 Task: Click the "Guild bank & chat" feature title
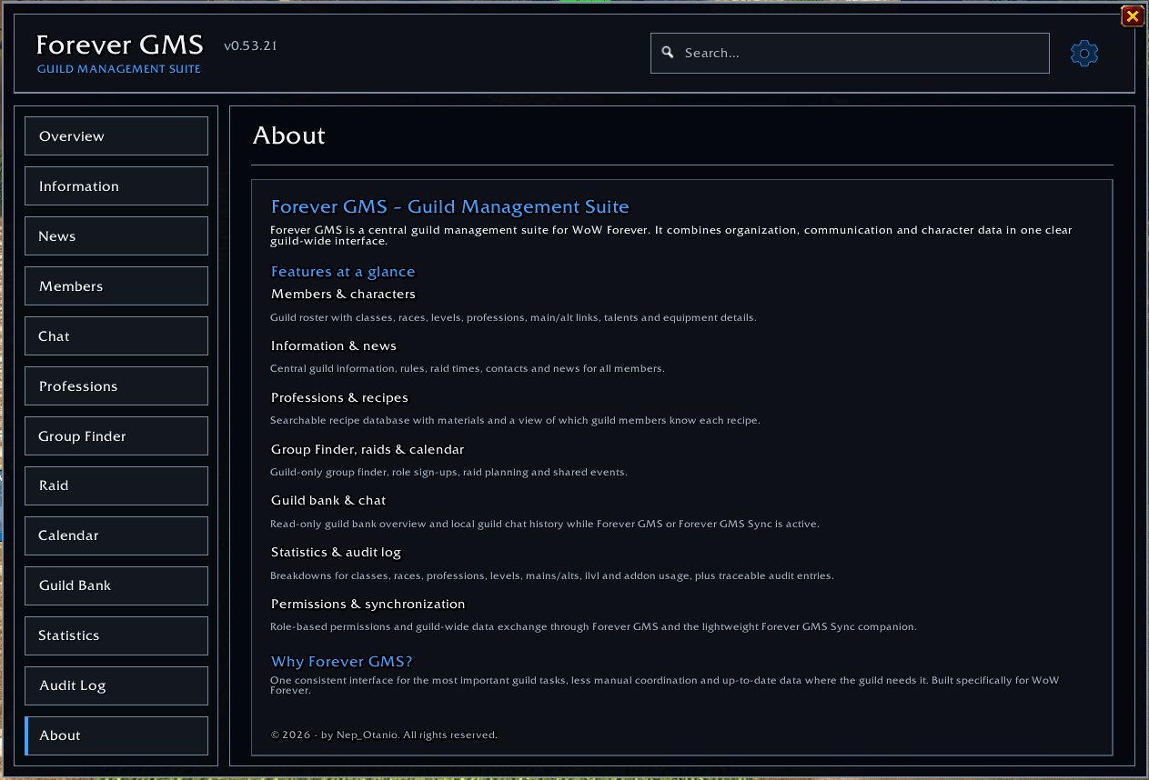(x=328, y=500)
